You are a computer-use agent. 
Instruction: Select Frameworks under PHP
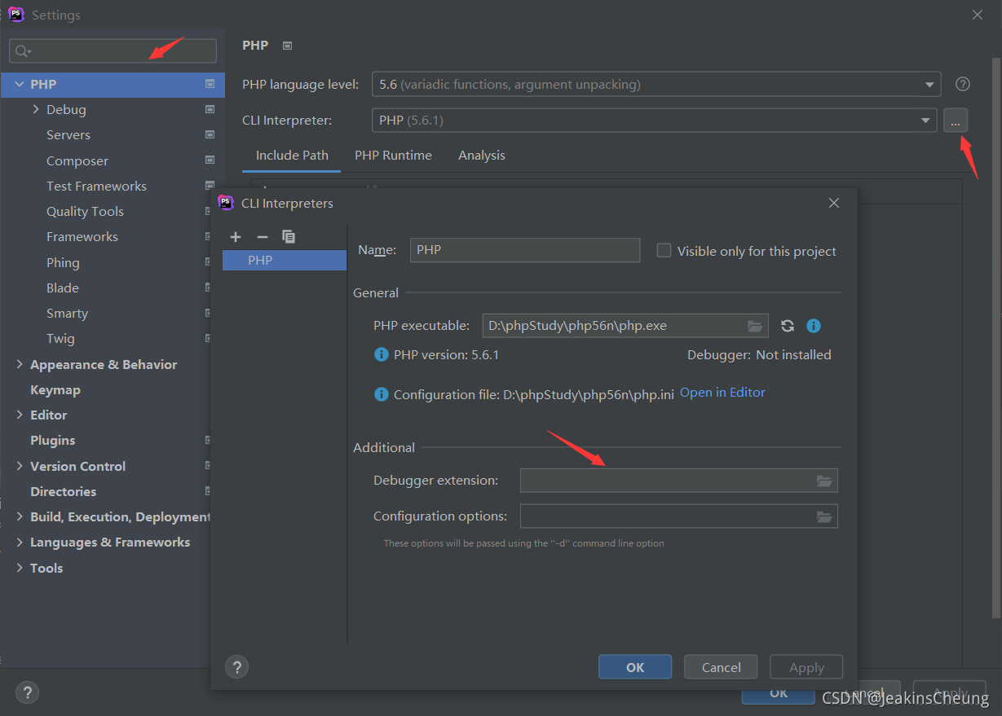click(x=82, y=236)
